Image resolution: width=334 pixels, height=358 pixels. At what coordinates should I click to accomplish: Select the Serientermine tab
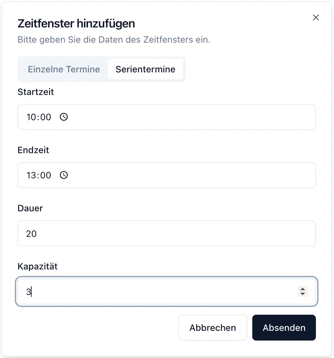(145, 69)
